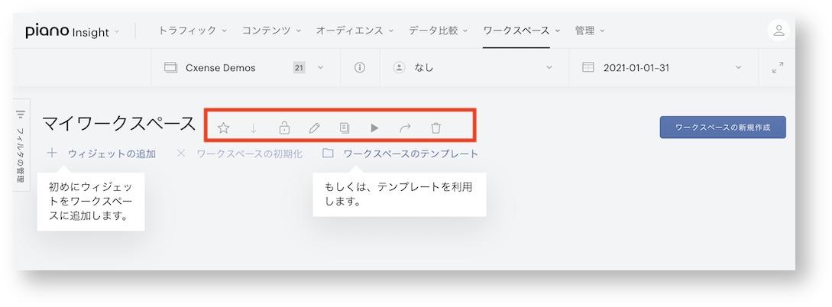Click the piano Insight logo
This screenshot has width=832, height=307.
point(67,31)
